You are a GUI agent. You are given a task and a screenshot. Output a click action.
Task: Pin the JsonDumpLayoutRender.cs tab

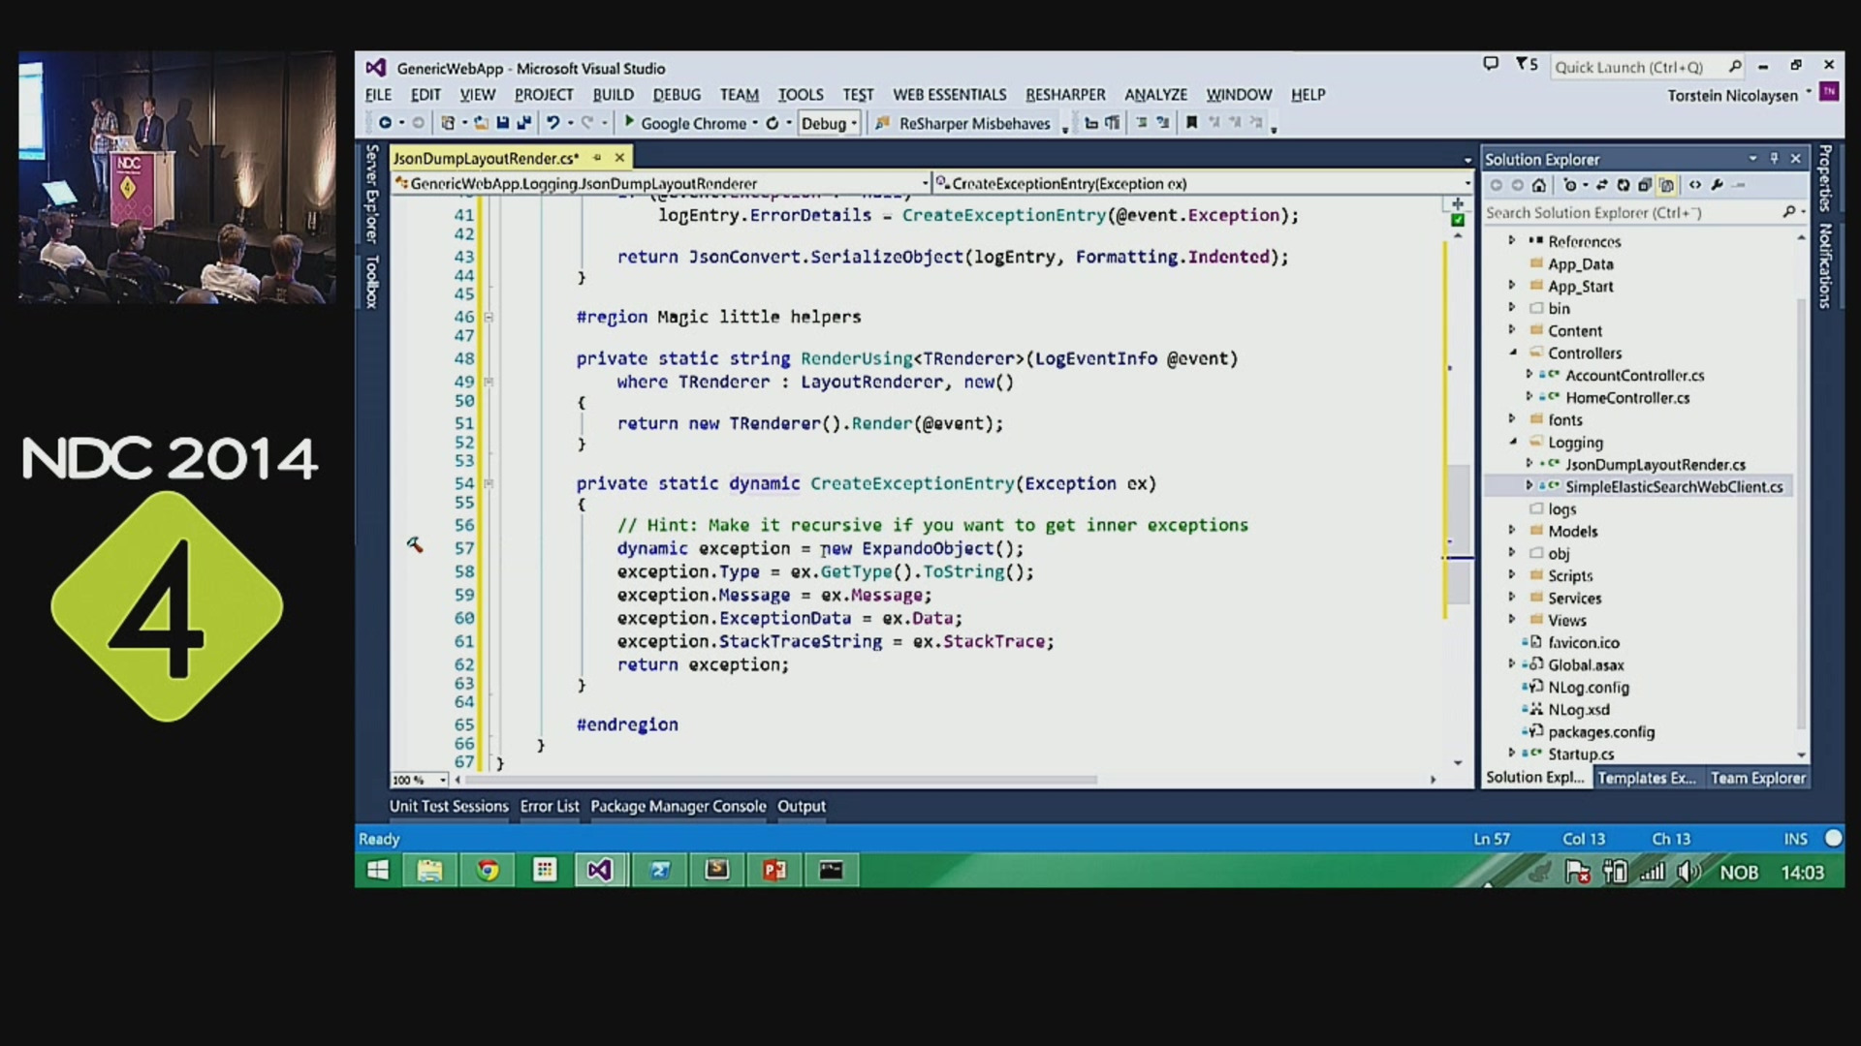(597, 158)
